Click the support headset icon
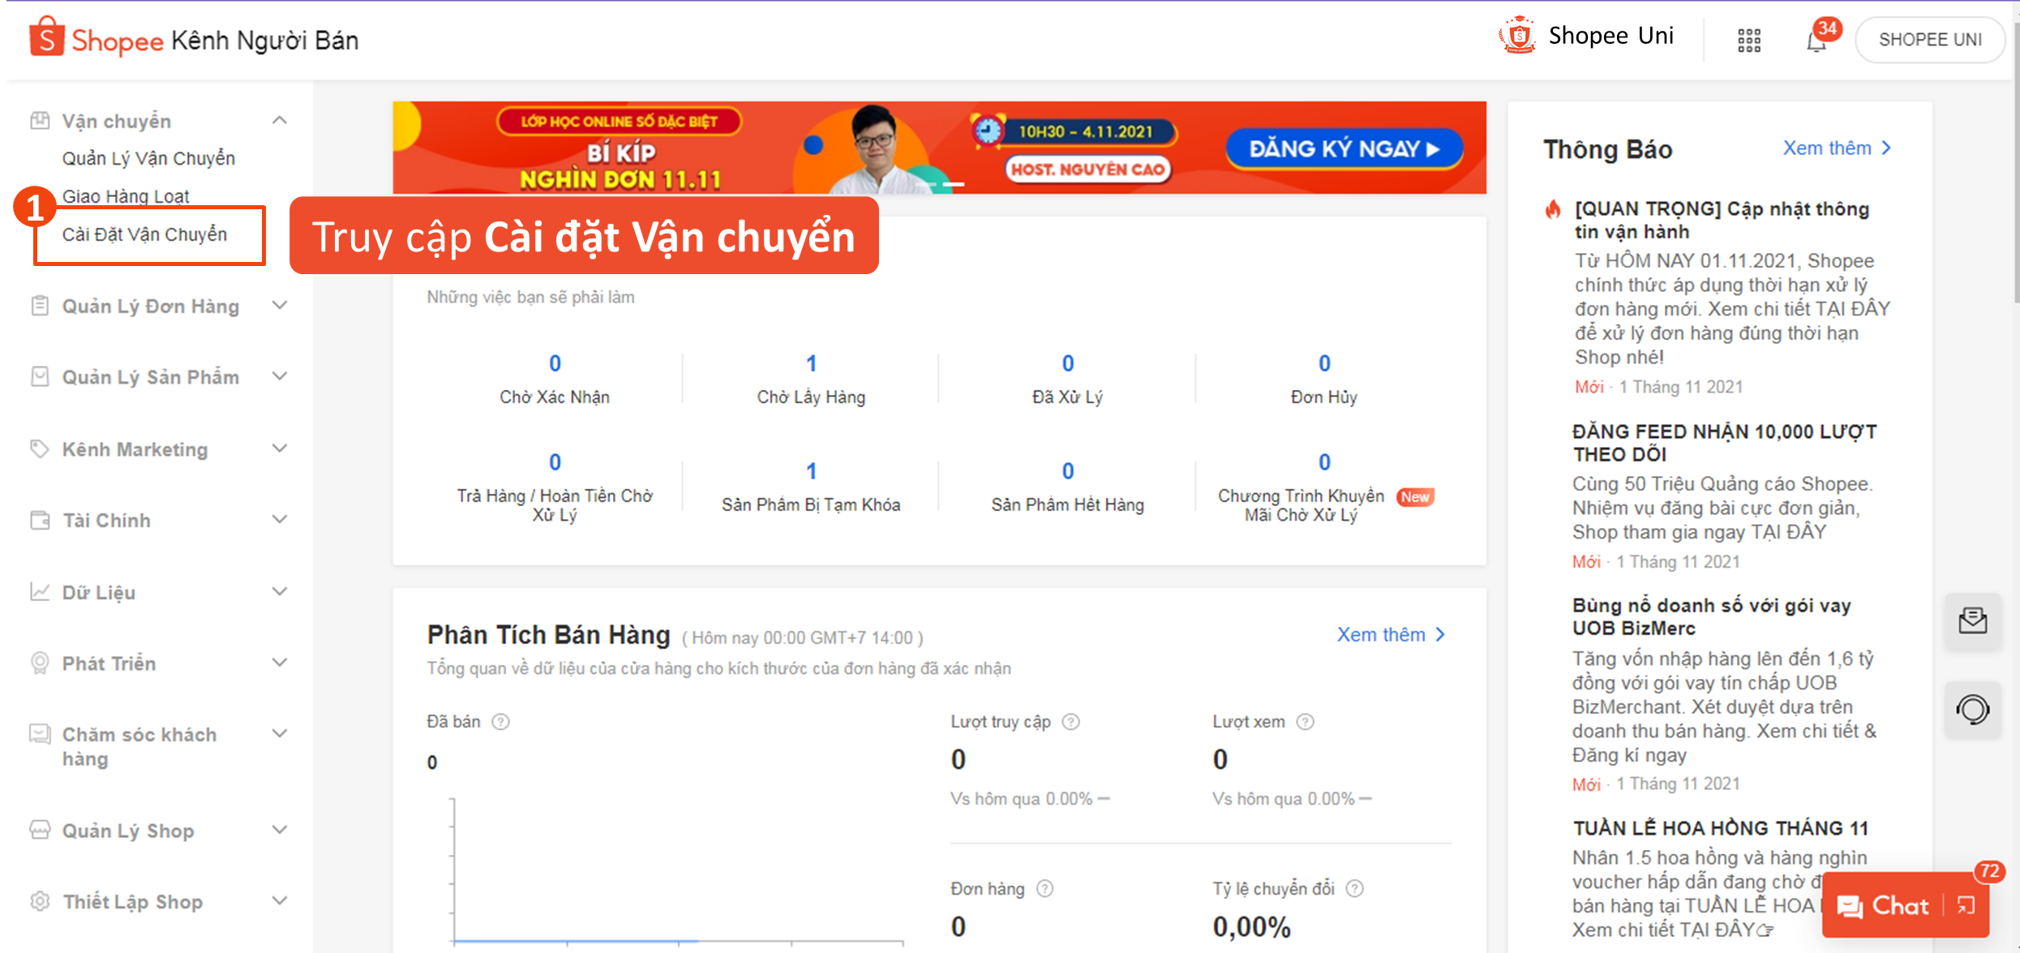This screenshot has height=953, width=2020. click(x=1972, y=710)
